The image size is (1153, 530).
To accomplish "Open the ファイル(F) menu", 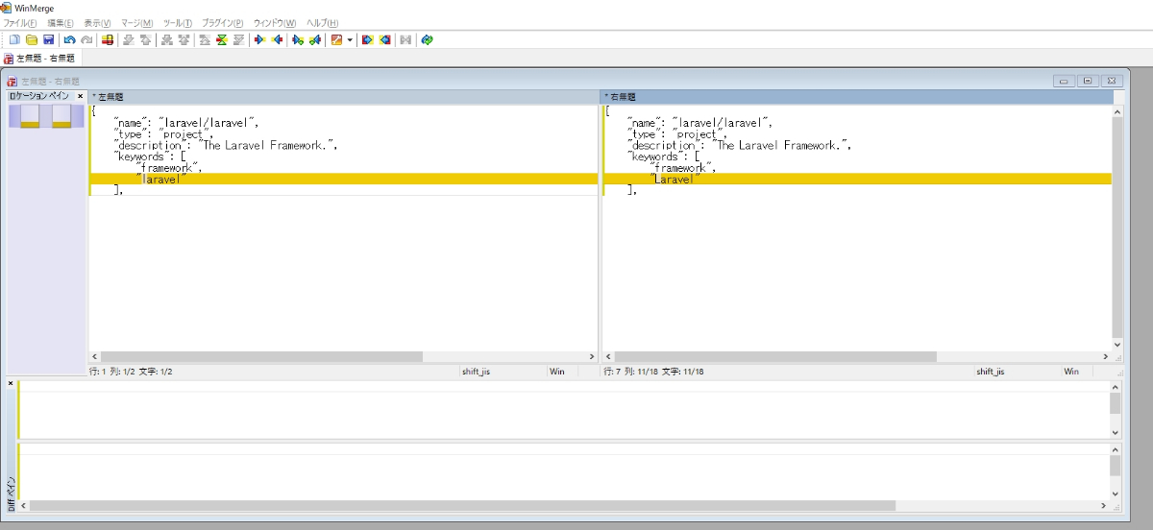I will coord(20,23).
